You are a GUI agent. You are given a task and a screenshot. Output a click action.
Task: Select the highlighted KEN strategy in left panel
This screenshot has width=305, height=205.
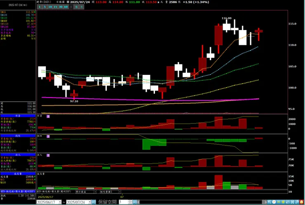(18, 191)
